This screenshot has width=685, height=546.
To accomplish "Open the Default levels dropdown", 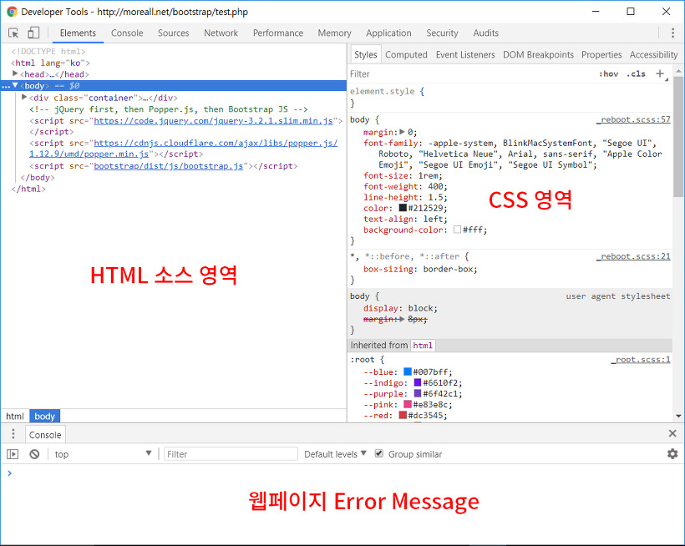I will click(x=335, y=454).
